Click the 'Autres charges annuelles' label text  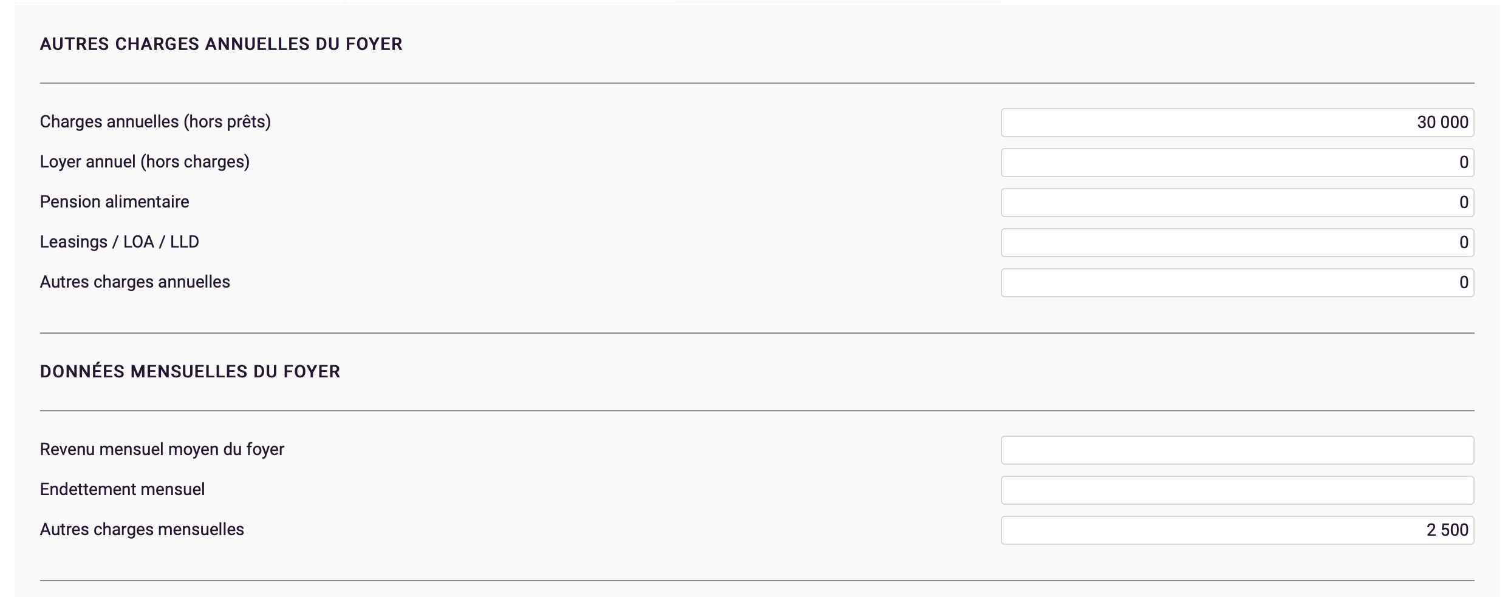[135, 282]
